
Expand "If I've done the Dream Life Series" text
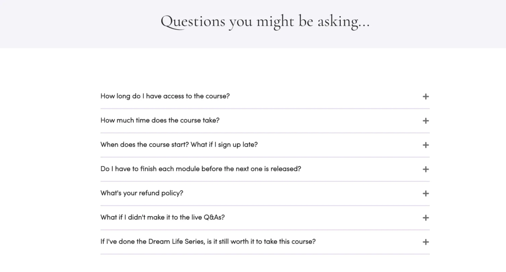[208, 242]
